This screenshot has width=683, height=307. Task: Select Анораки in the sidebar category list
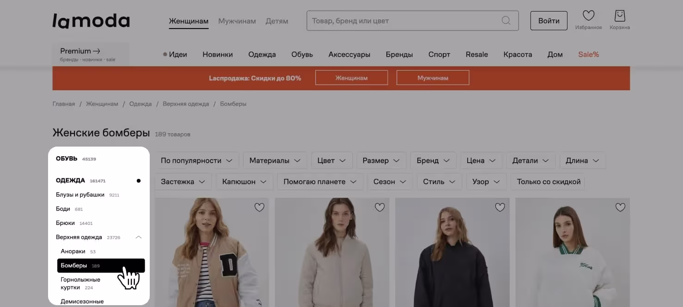73,251
